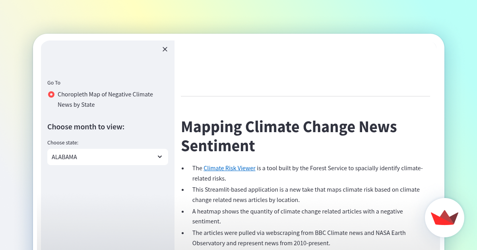The image size is (477, 250).
Task: Click the horizontal divider above the heading
Action: click(305, 96)
